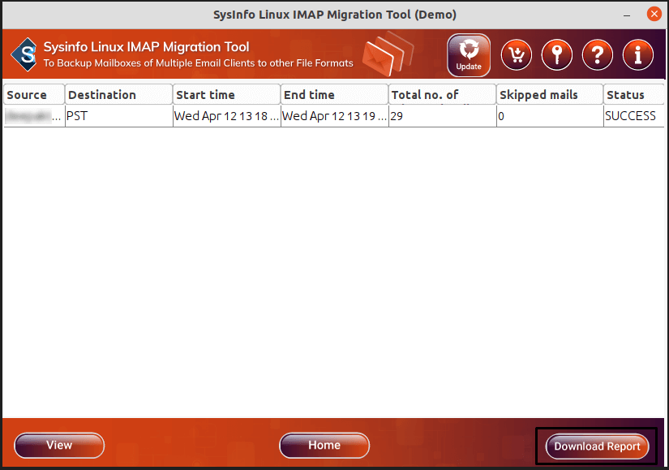Select the skipped mails cell 0

click(x=551, y=116)
